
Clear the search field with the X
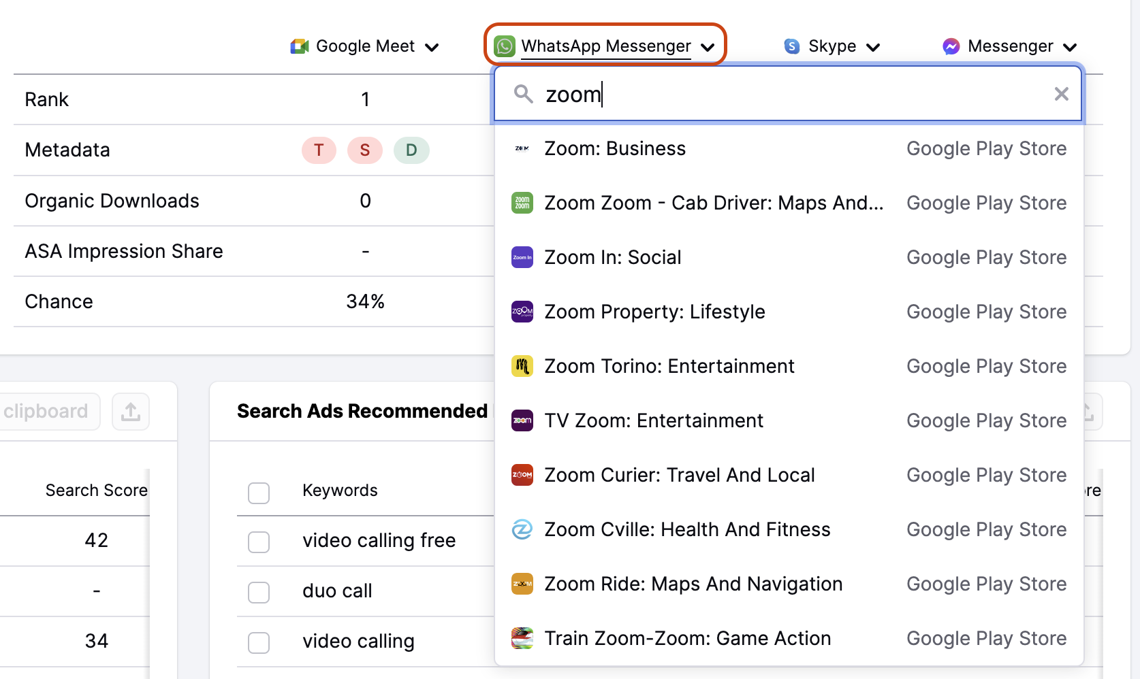(x=1061, y=94)
